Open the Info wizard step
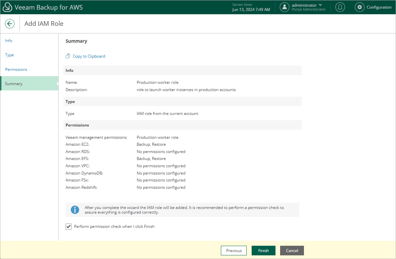396x259 pixels. coord(9,41)
